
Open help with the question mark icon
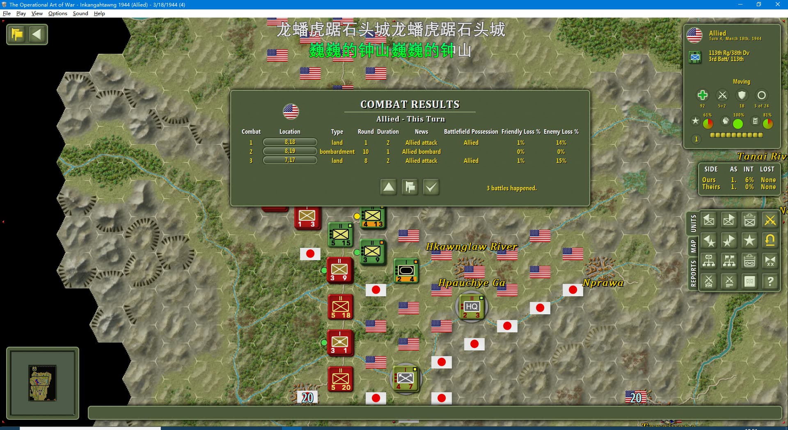click(770, 281)
